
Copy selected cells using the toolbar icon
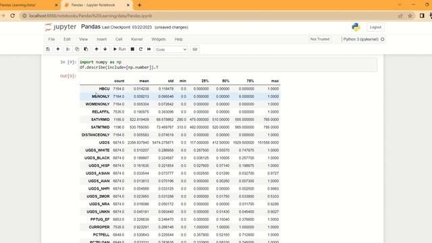click(77, 49)
